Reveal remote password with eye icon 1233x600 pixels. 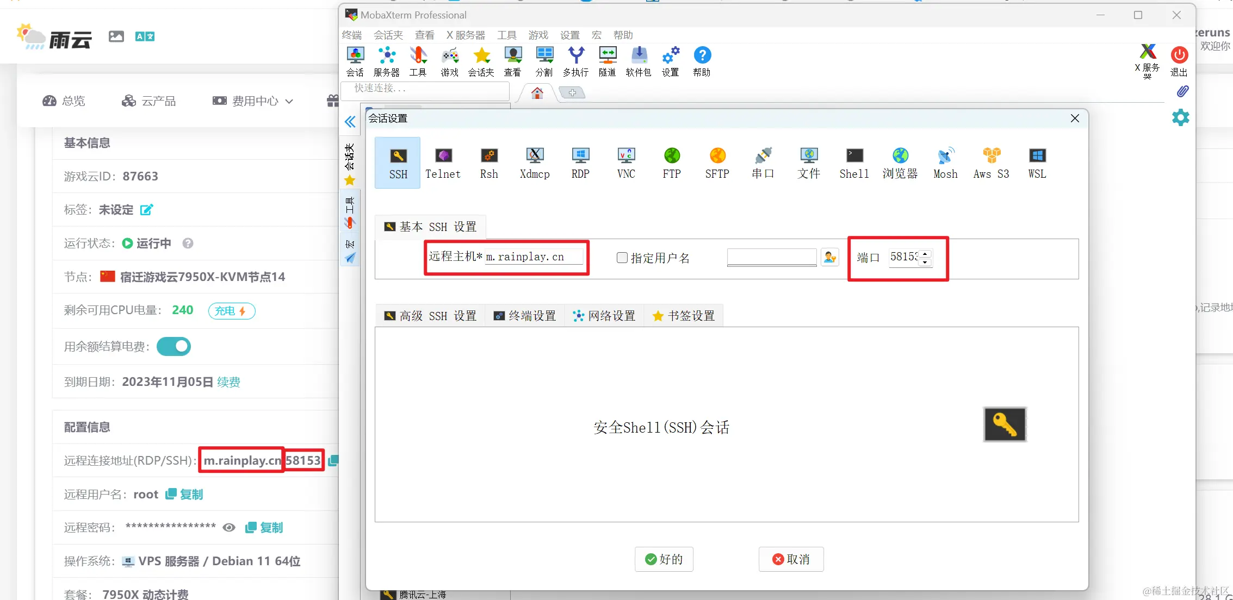(x=229, y=528)
